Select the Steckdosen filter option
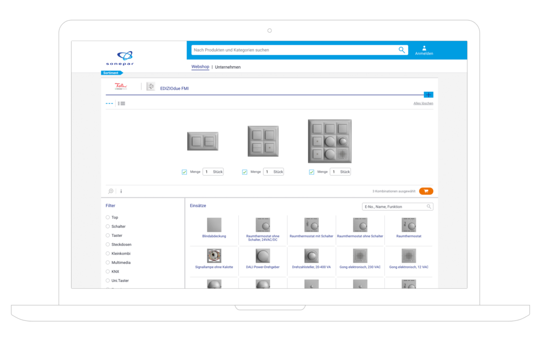The height and width of the screenshot is (338, 541). (108, 245)
